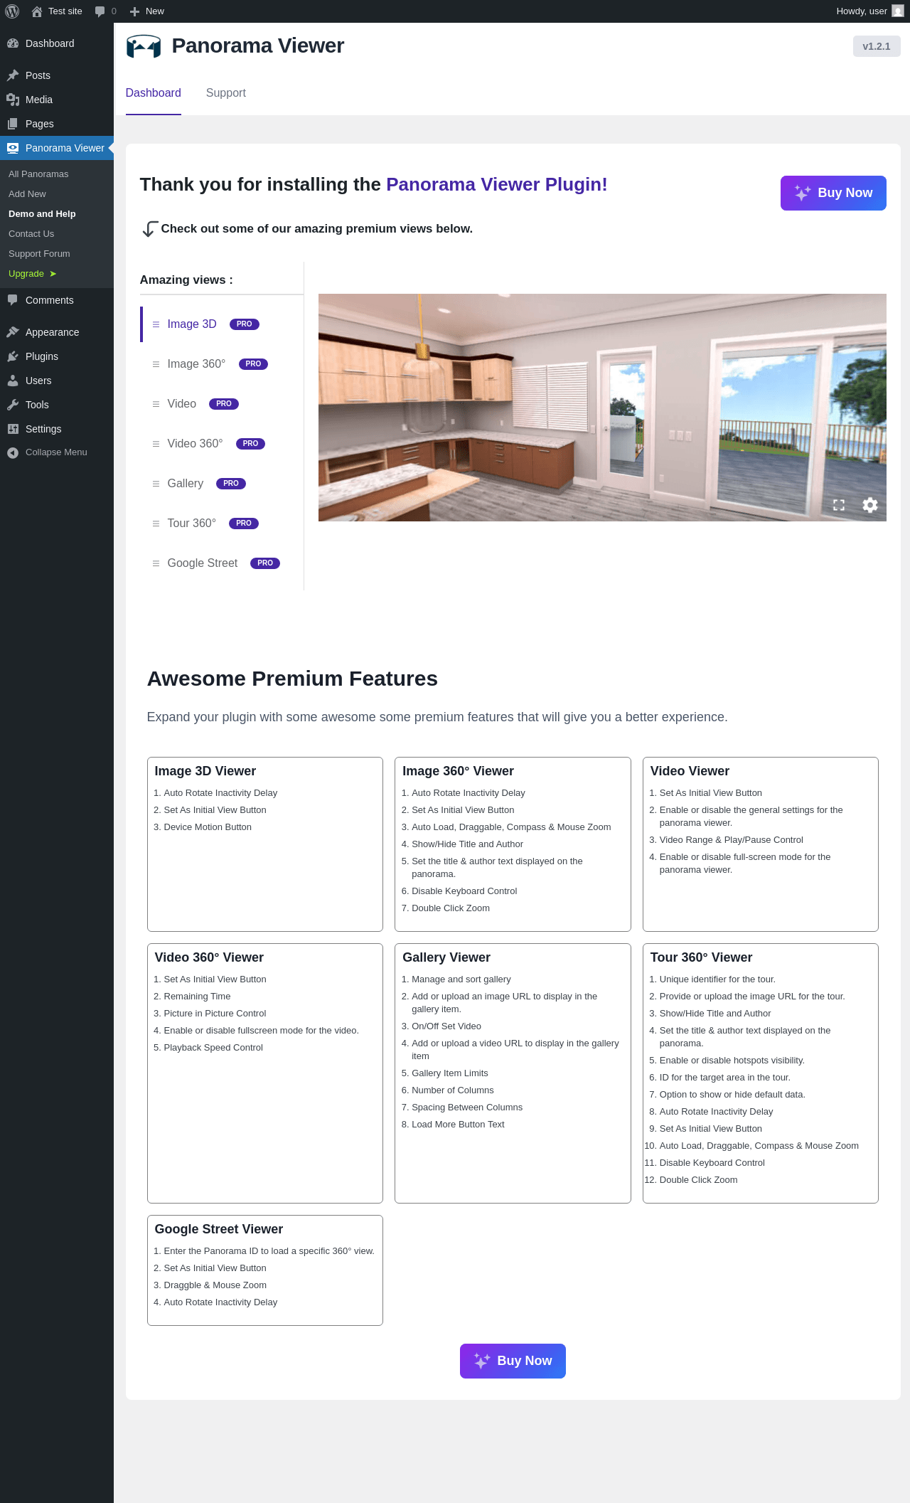Open All Panoramas submenu

(38, 174)
